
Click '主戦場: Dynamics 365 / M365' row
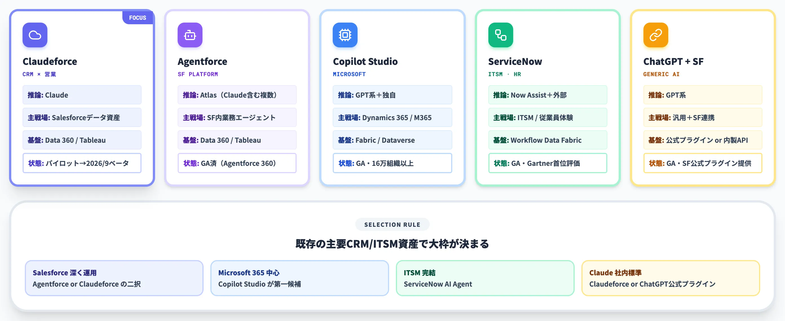392,117
